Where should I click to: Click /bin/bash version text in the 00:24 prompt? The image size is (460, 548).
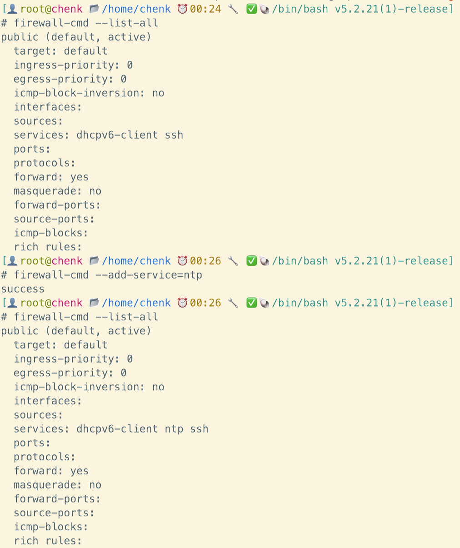click(362, 9)
